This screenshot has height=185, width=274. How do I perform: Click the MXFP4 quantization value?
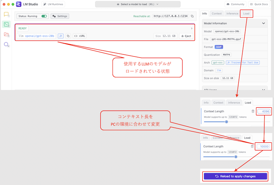pyautogui.click(x=226, y=55)
